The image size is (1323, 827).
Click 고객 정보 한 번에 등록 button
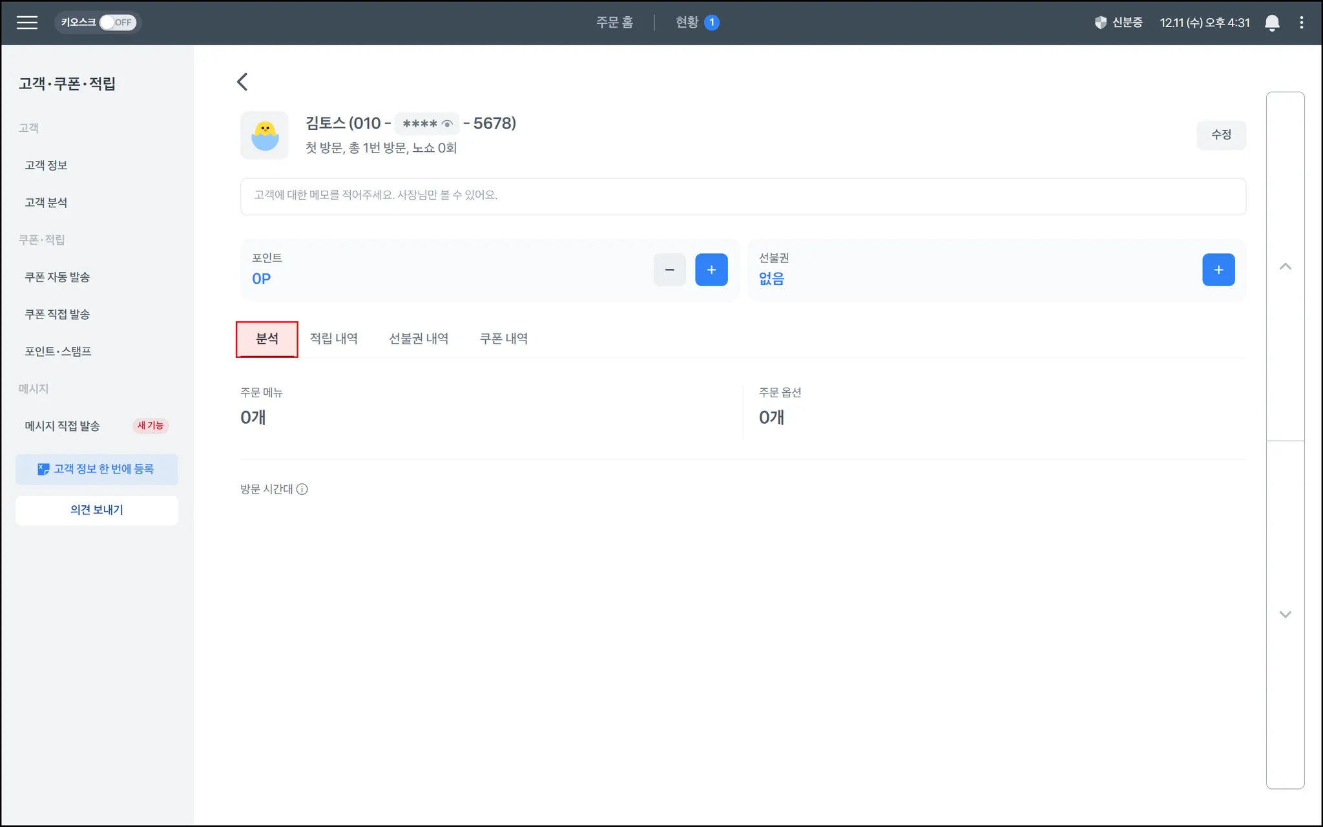click(x=96, y=469)
